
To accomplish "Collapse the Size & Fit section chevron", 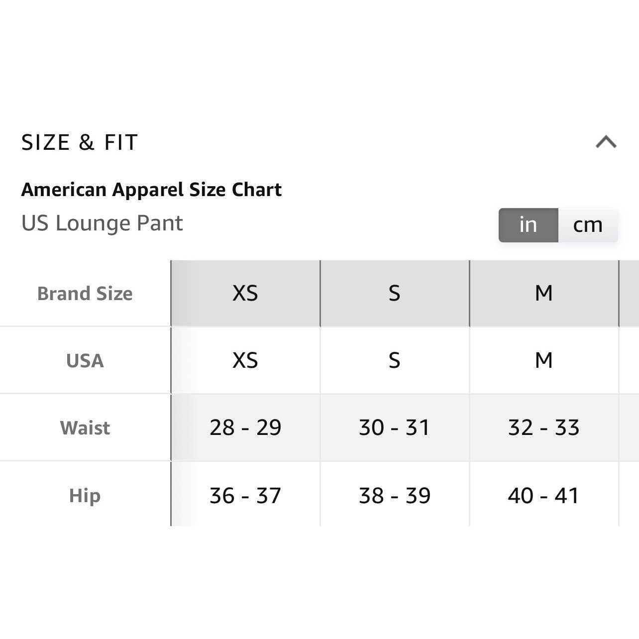I will point(606,142).
